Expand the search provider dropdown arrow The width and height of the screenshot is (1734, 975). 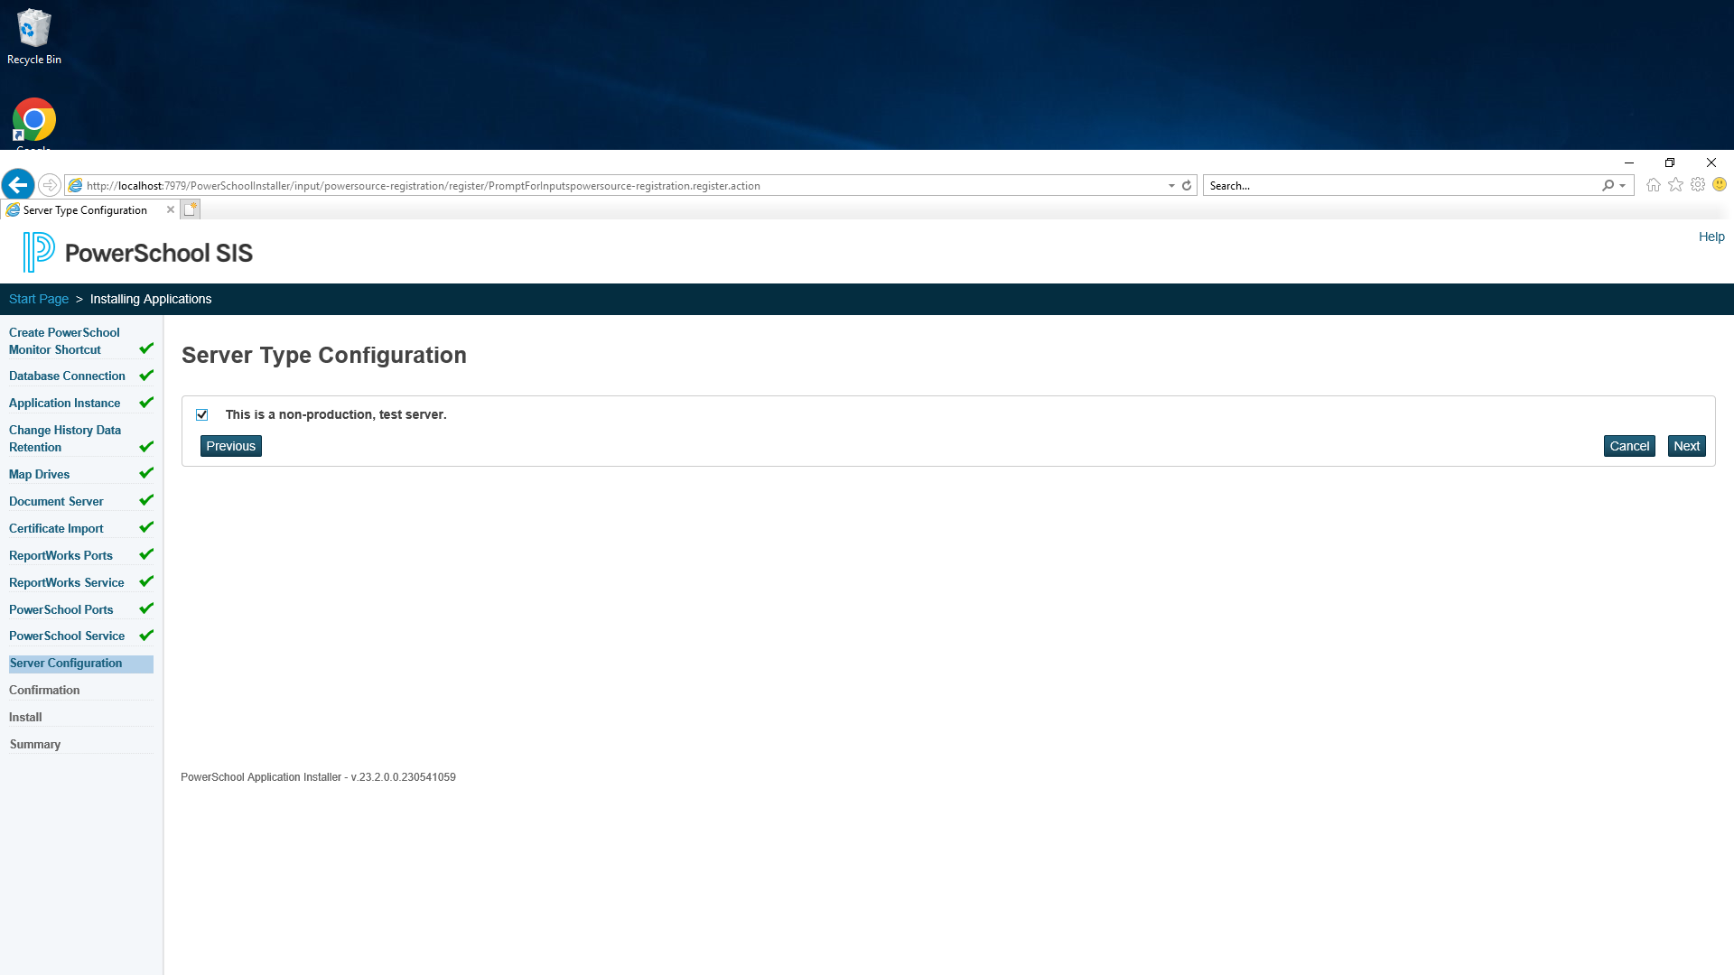(1623, 185)
